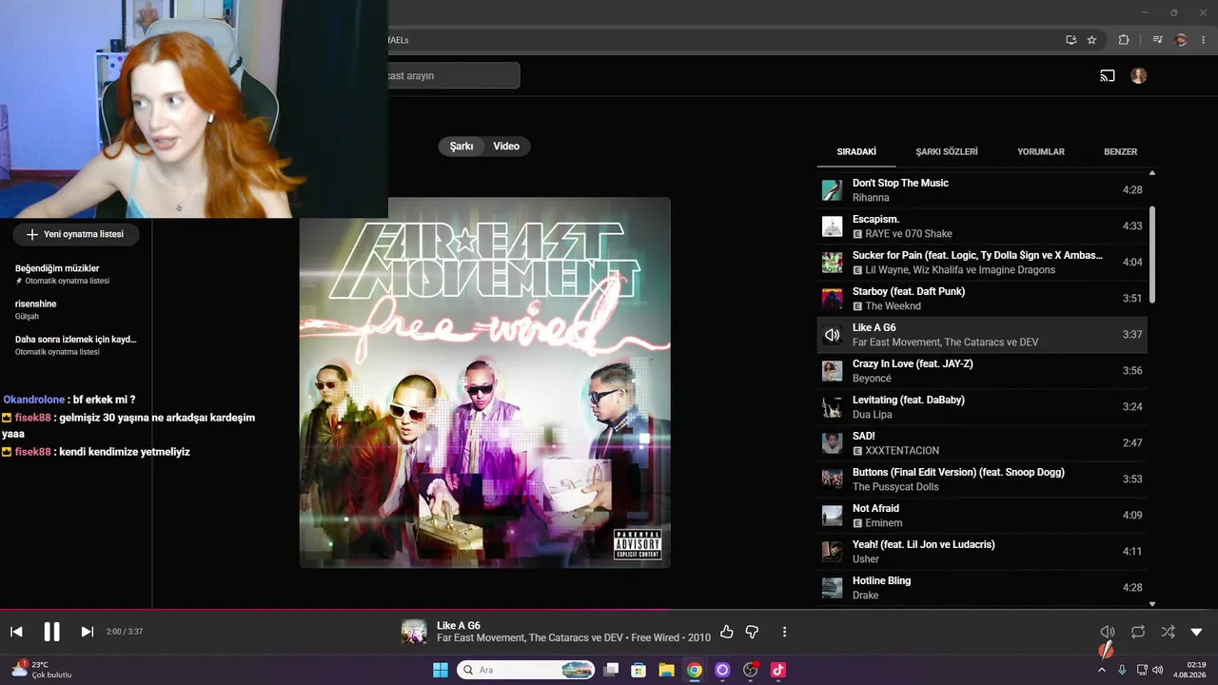Open Chrome three-dot menu

tap(1203, 40)
